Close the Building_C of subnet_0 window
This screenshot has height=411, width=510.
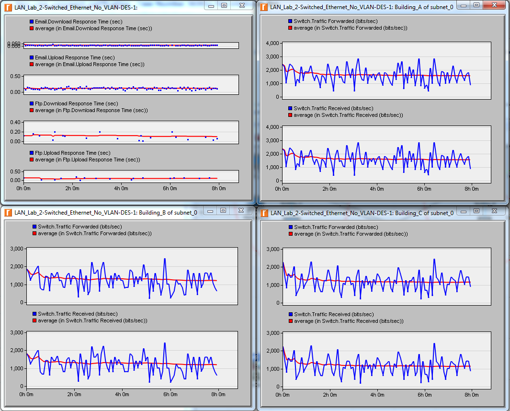494,211
